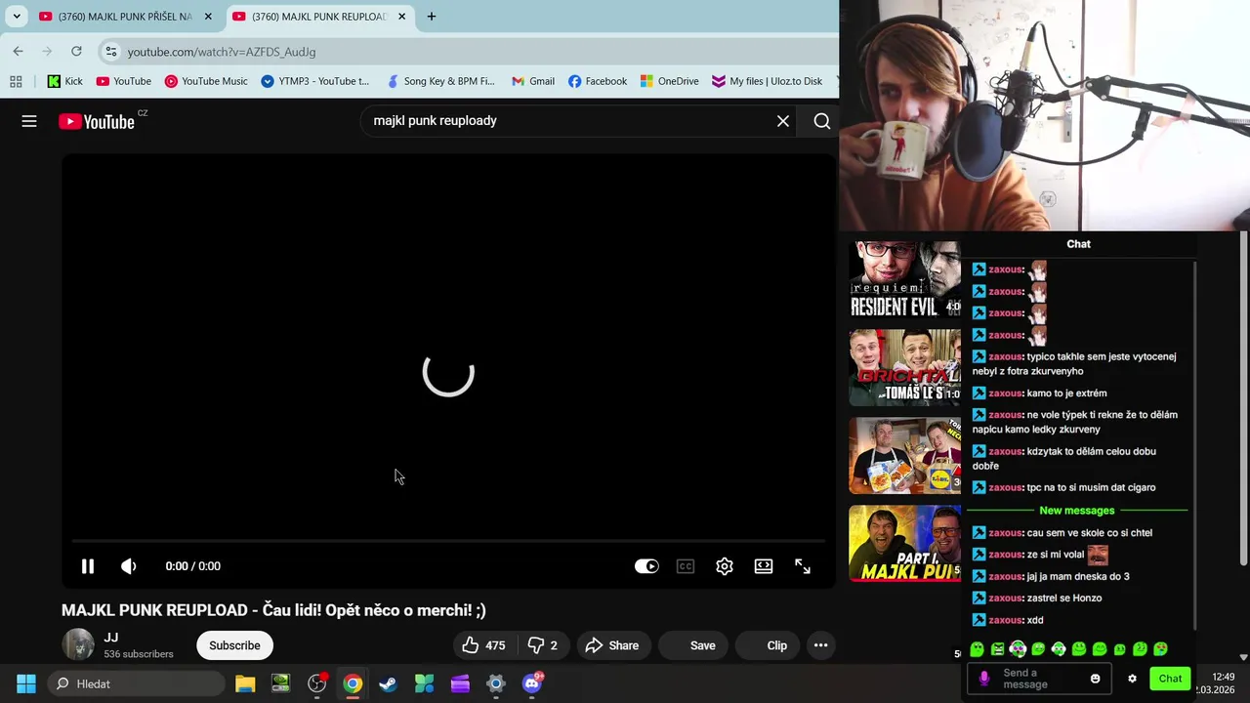Open Steam from the taskbar
Image resolution: width=1250 pixels, height=703 pixels.
(x=388, y=683)
